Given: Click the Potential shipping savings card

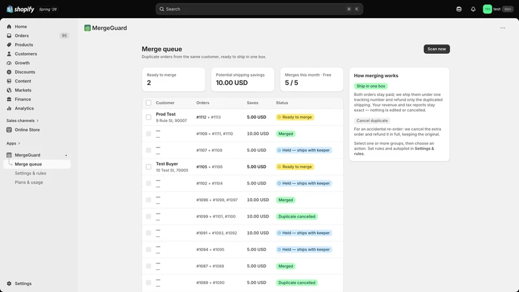Looking at the screenshot, I should (243, 79).
